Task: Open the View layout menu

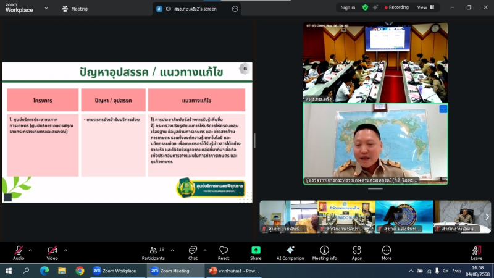Action: [x=425, y=7]
